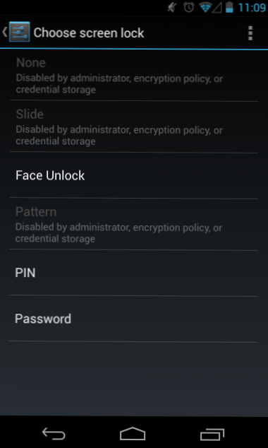Viewport: 268px width, 448px height.
Task: Choose Password as screen lock
Action: [x=133, y=319]
